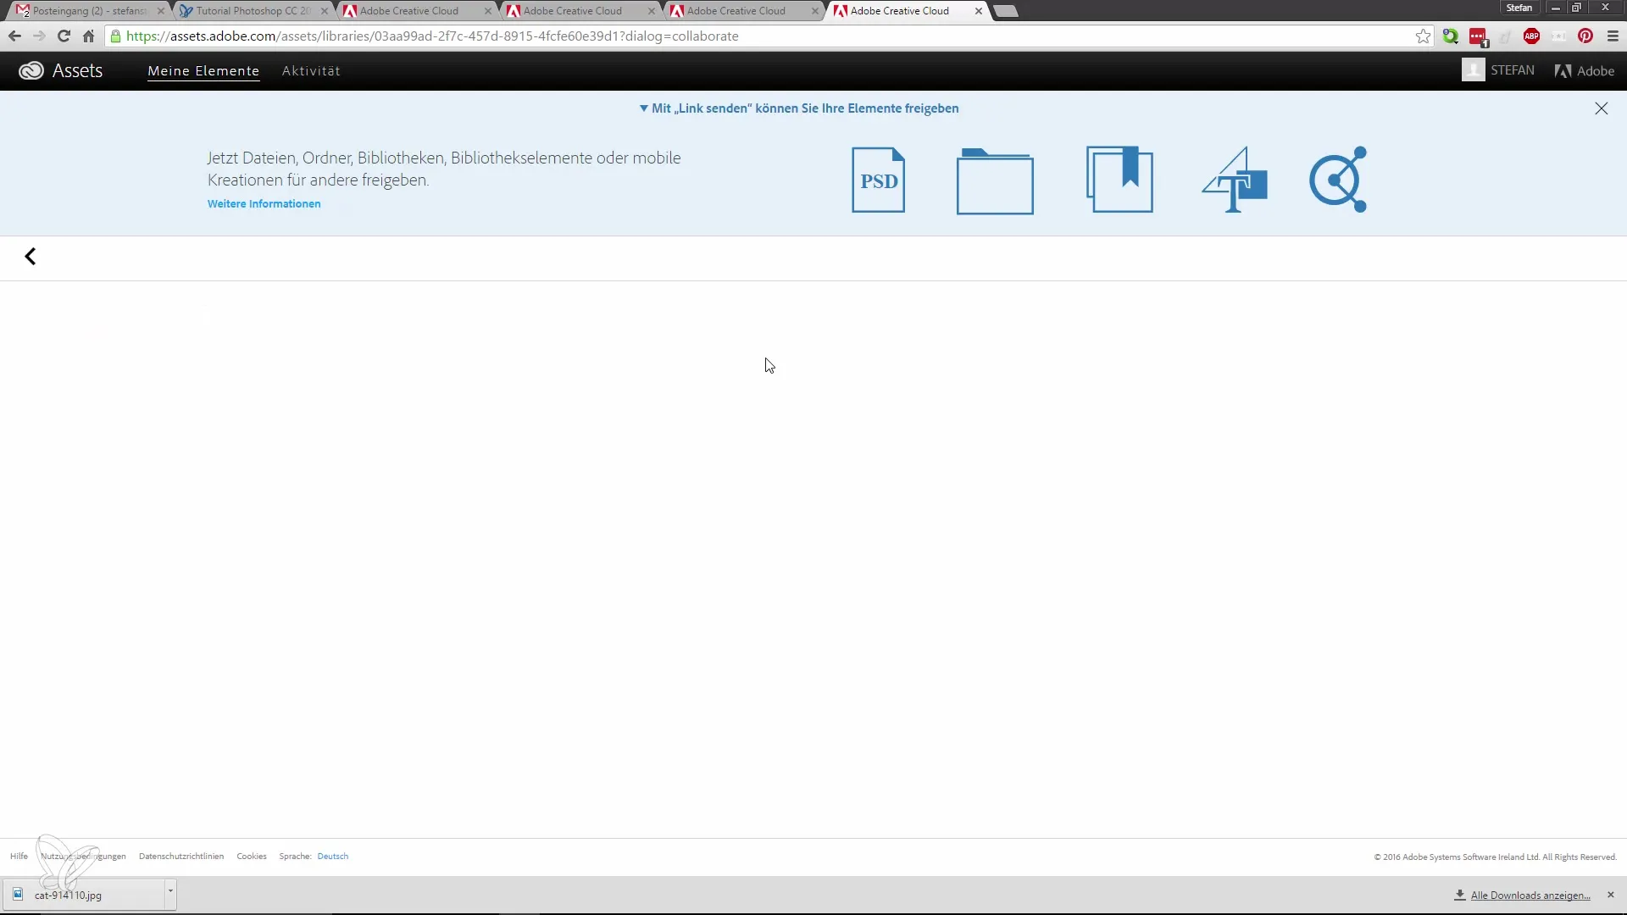Click the library elements shapes-and-text icon
1627x915 pixels.
tap(1235, 180)
